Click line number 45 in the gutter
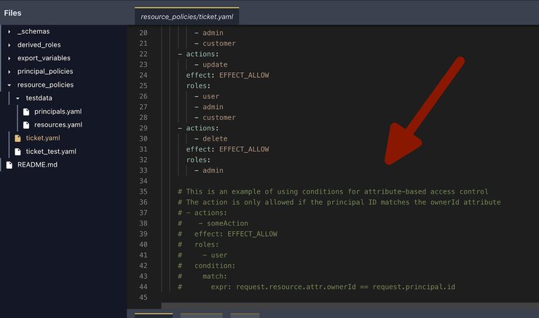Screen dimensions: 539x318 point(143,298)
